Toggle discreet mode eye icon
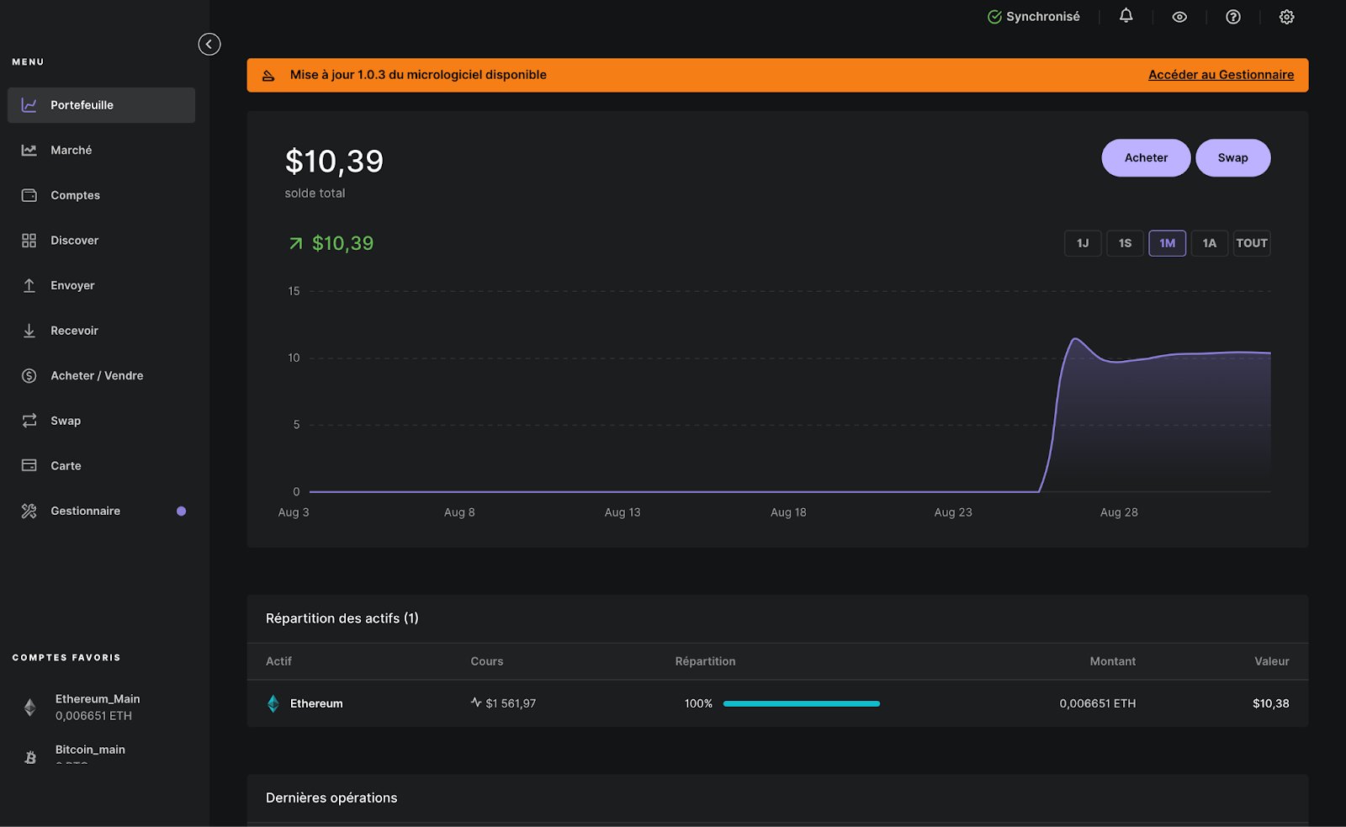This screenshot has height=827, width=1346. tap(1179, 17)
